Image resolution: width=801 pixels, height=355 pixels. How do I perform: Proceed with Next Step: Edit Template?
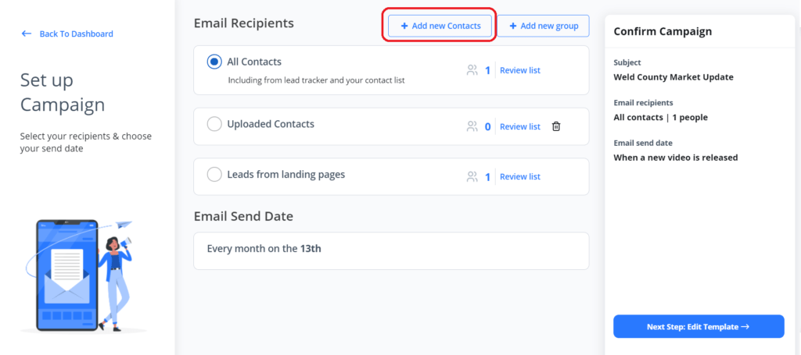point(699,327)
